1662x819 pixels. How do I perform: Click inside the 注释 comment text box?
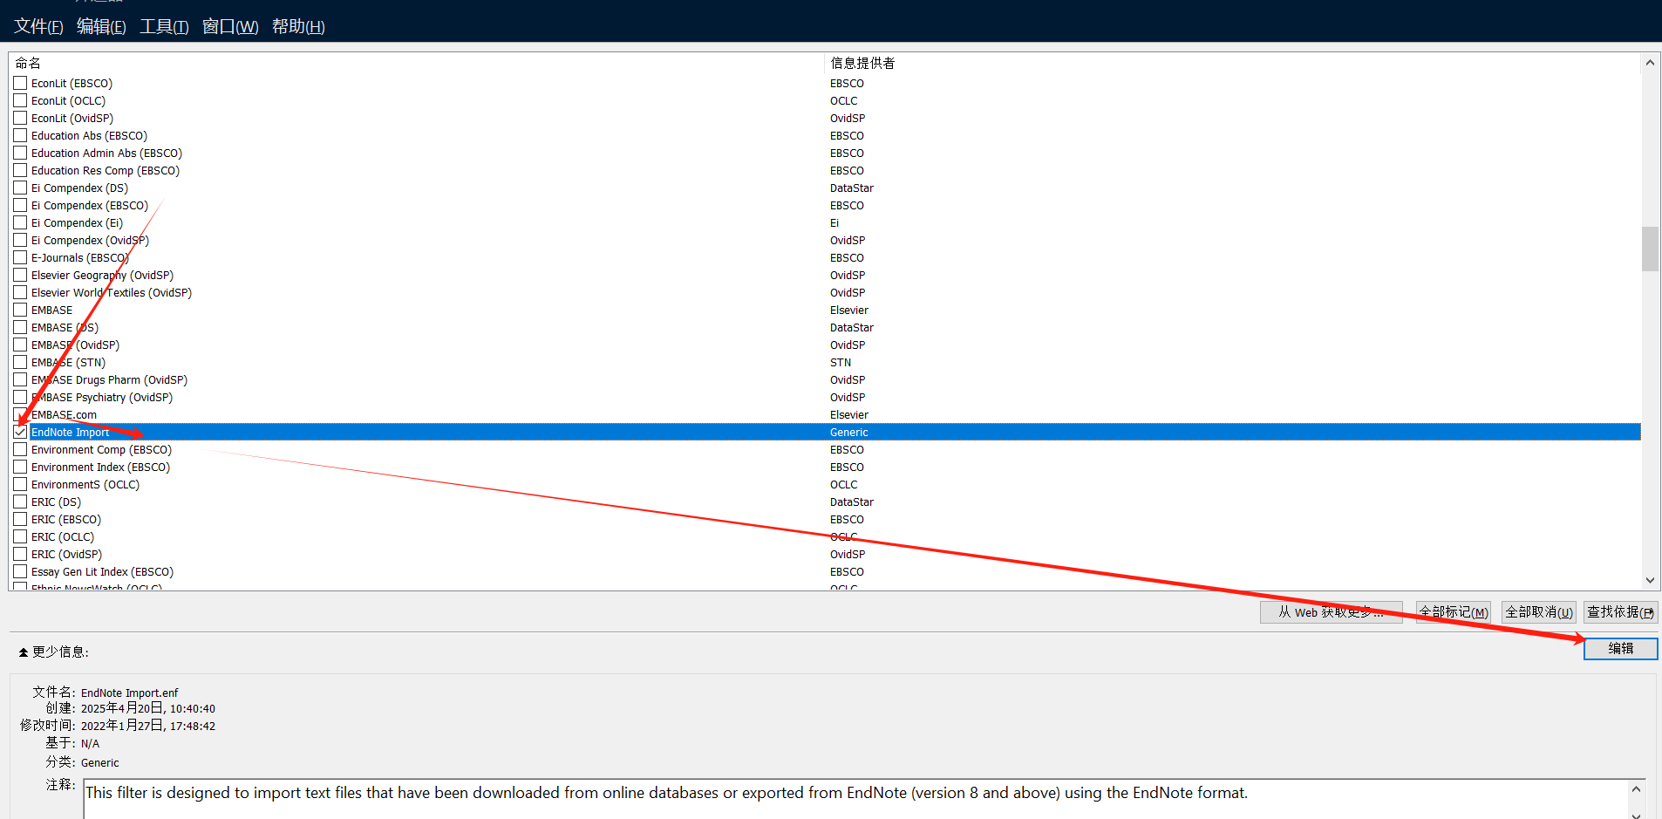coord(855,798)
